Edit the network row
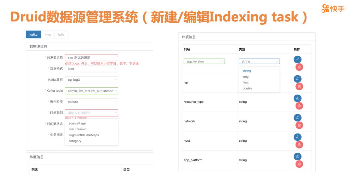The width and height of the screenshot is (351, 178). pyautogui.click(x=297, y=118)
